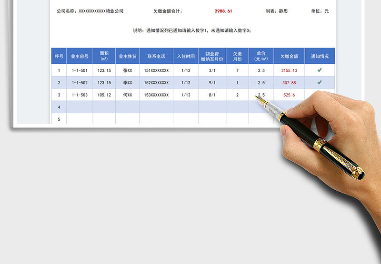The width and height of the screenshot is (381, 264).
Task: Select the 通知情况 column header
Action: 320,56
